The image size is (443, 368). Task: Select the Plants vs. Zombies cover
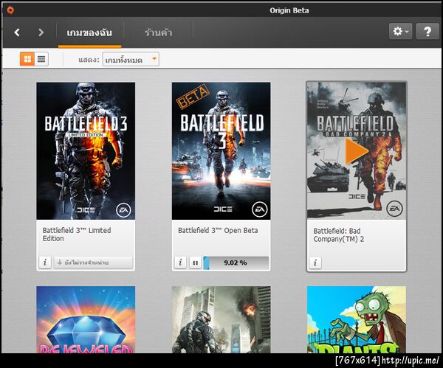357,319
